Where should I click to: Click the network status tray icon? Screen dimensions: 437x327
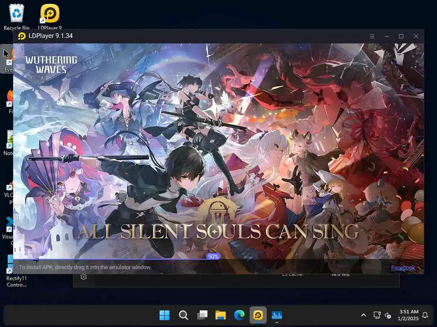click(377, 315)
